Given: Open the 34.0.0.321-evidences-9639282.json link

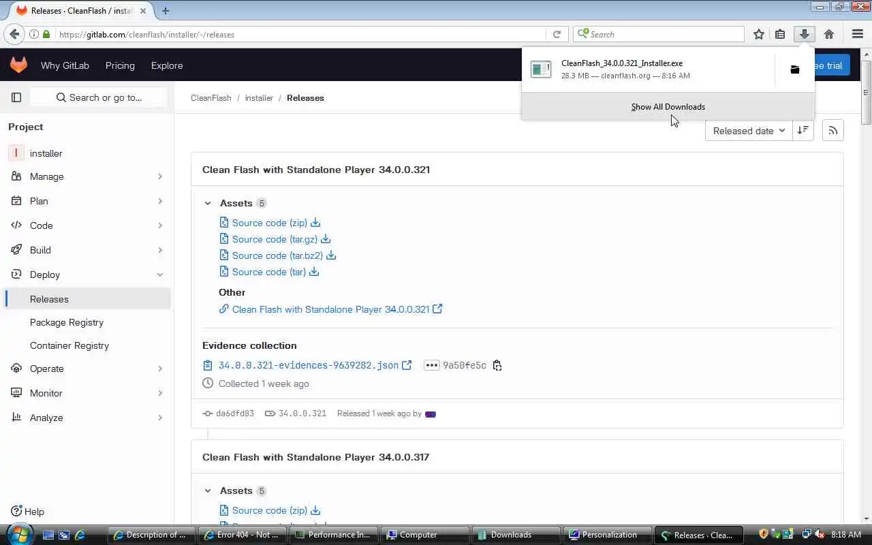Looking at the screenshot, I should pos(308,365).
